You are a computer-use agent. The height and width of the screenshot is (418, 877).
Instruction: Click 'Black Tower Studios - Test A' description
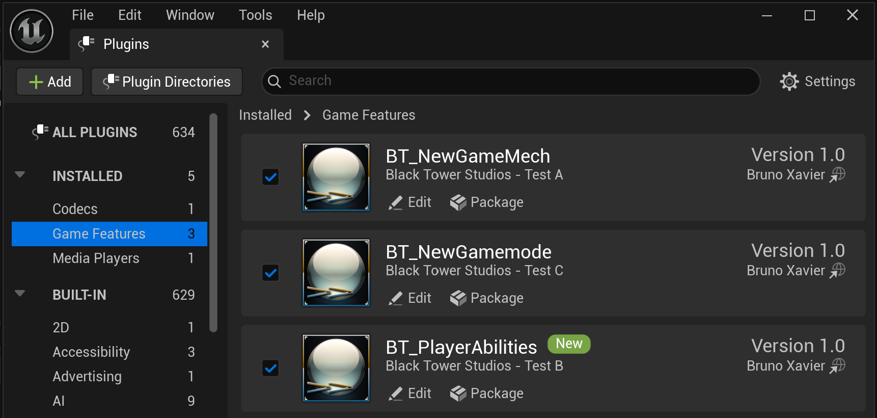[x=474, y=175]
